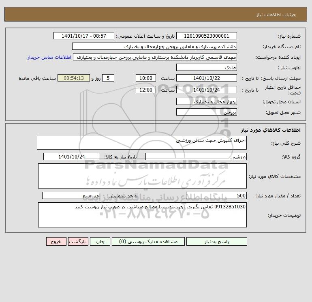
Task: Click the response deadline date 1401/10/22
Action: (207, 78)
